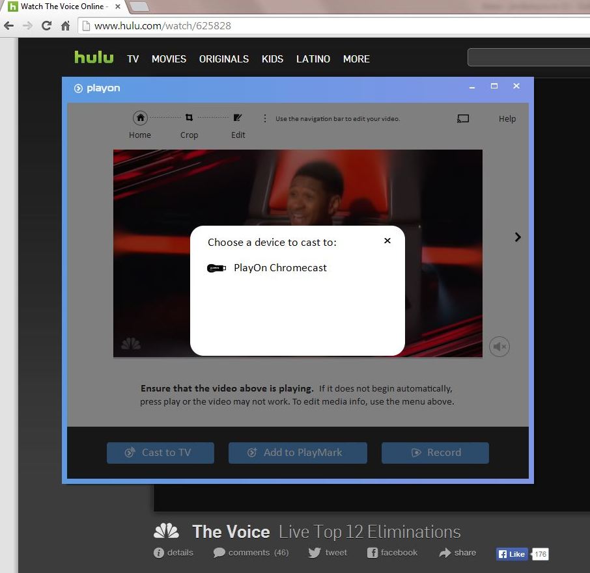Click the Crop label in navigation bar

(189, 135)
